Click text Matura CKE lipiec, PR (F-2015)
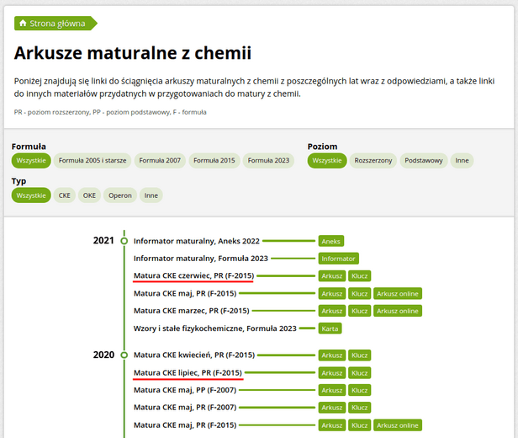This screenshot has height=438, width=518. pos(188,373)
